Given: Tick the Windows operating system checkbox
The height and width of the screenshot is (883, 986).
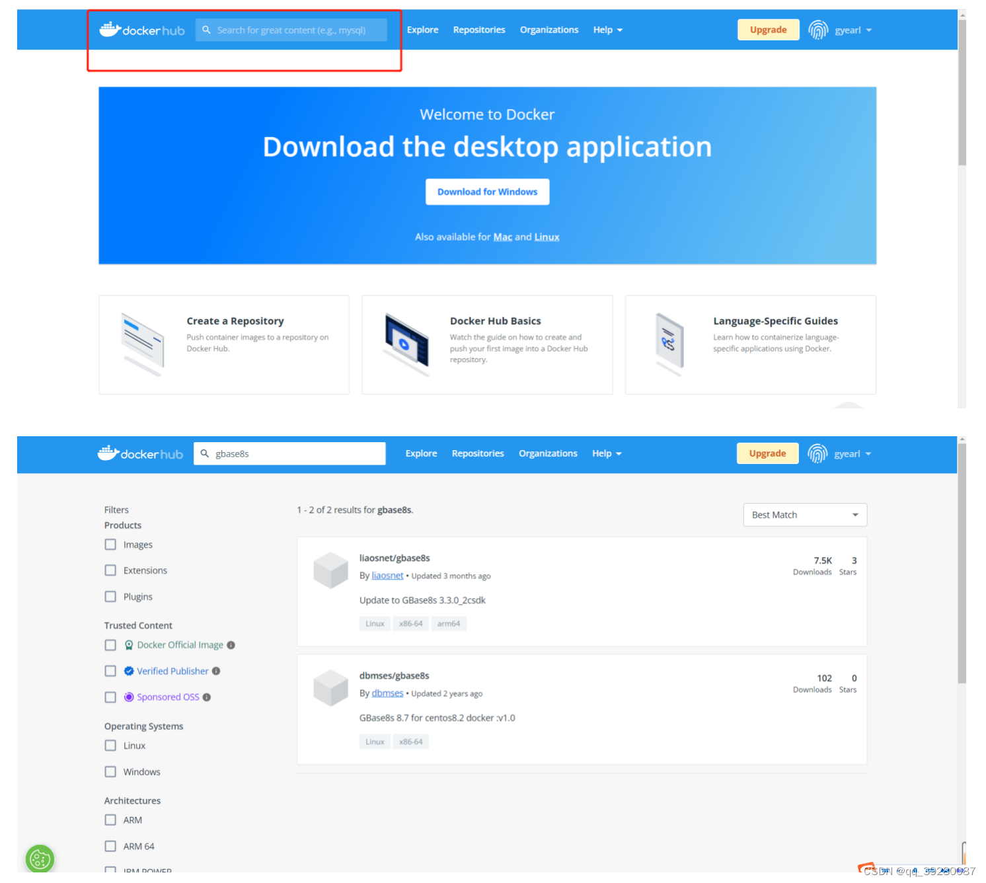Looking at the screenshot, I should click(110, 772).
